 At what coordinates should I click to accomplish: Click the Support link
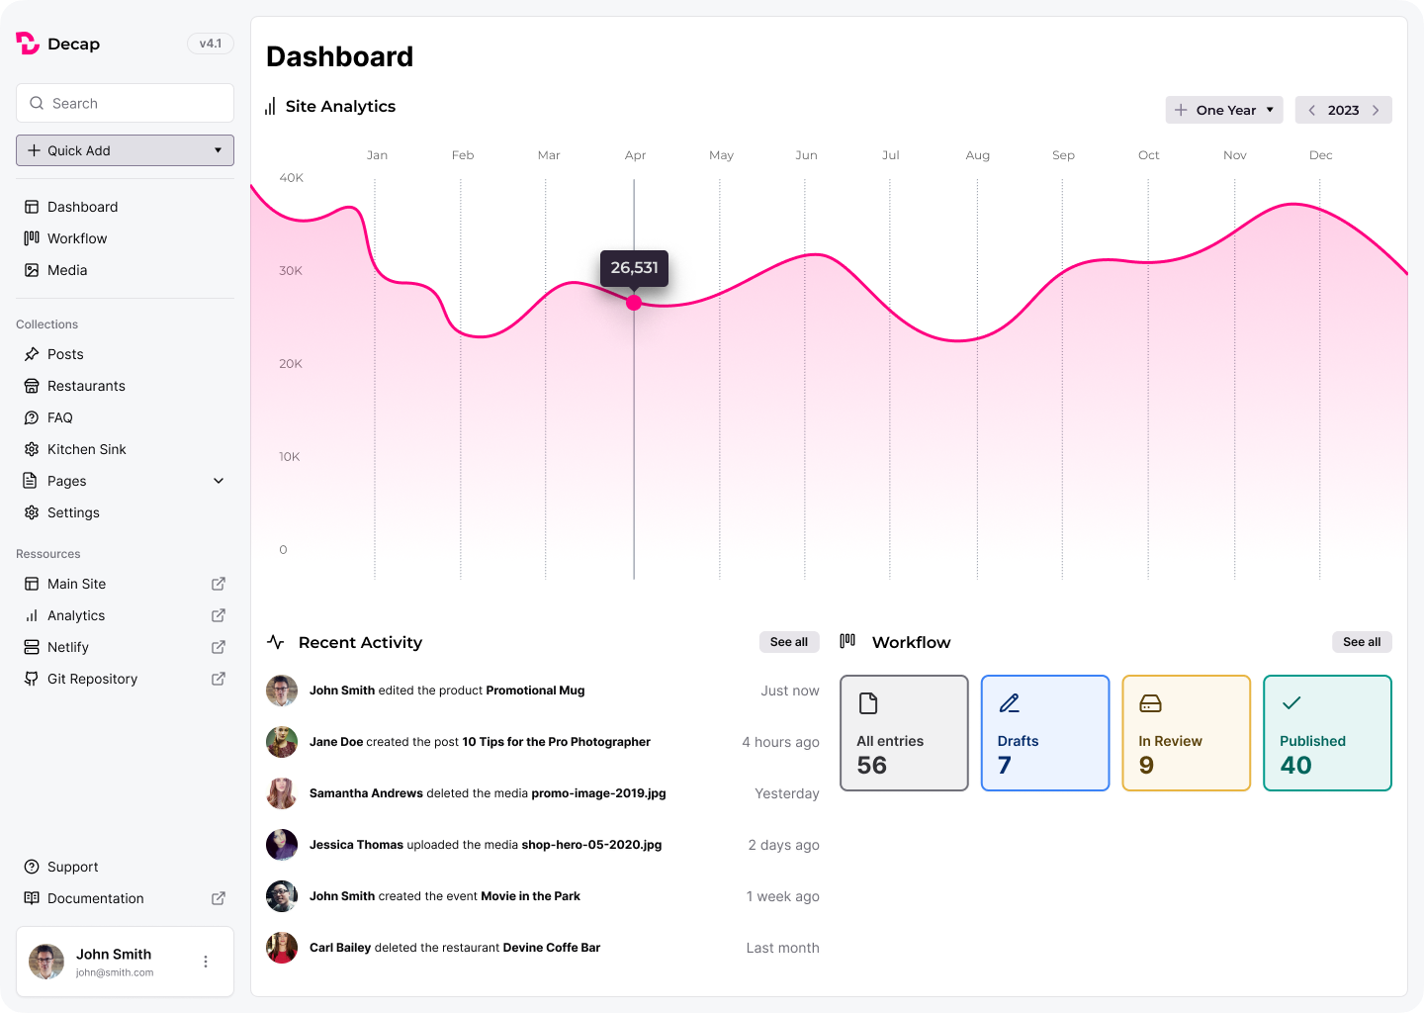[x=125, y=867]
